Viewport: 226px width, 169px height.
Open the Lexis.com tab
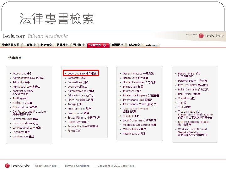tap(151, 45)
